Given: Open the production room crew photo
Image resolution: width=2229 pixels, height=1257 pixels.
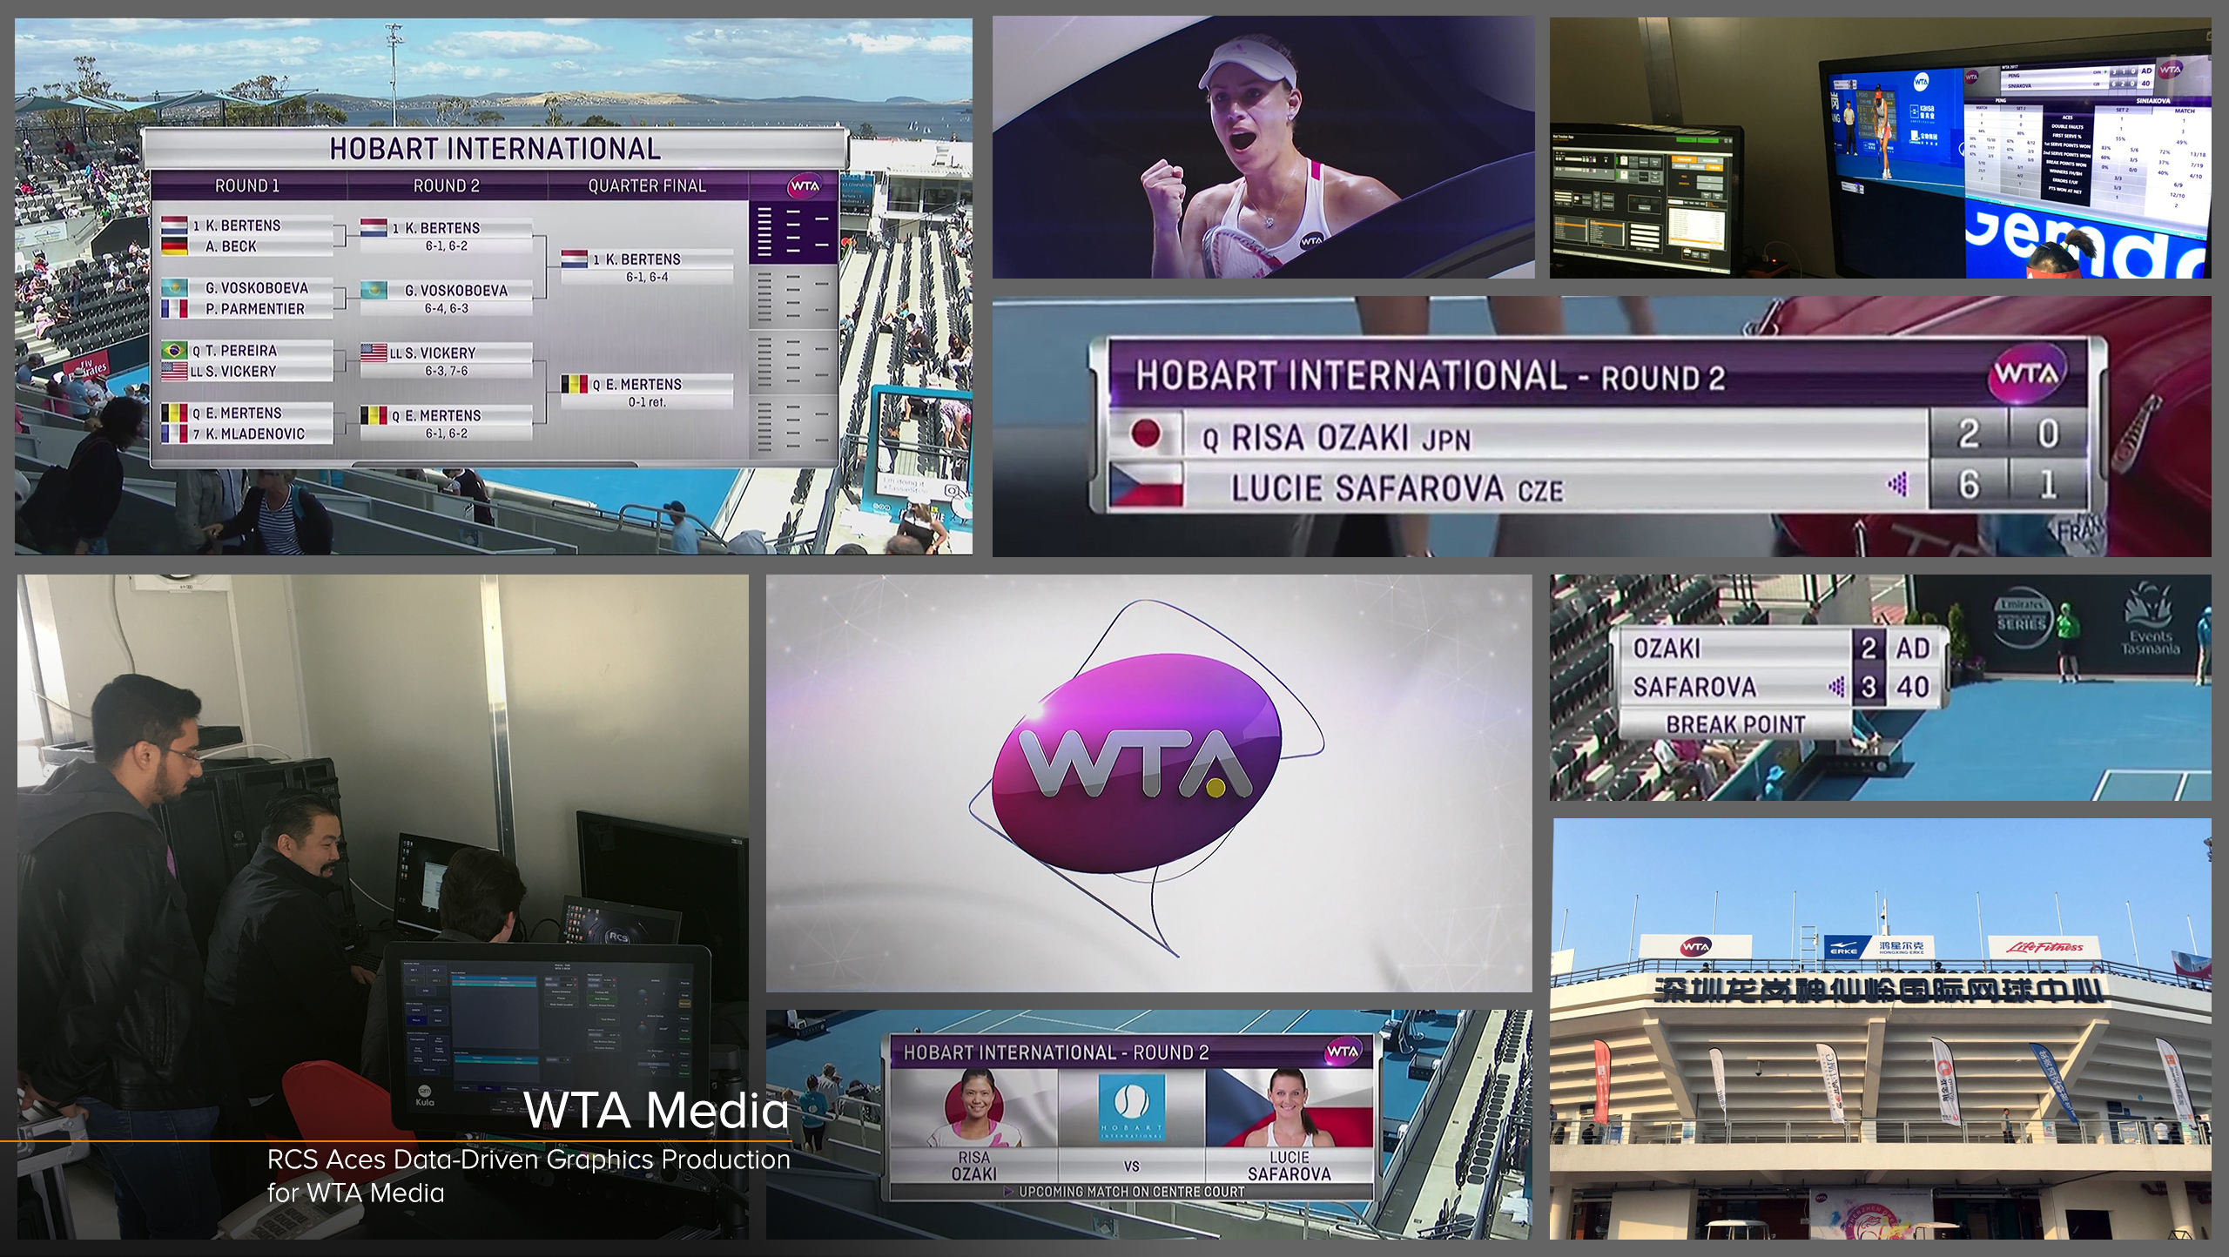Looking at the screenshot, I should click(382, 906).
